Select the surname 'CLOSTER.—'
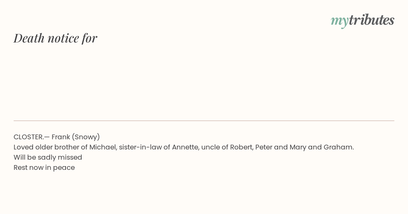Image resolution: width=408 pixels, height=214 pixels. tap(32, 137)
